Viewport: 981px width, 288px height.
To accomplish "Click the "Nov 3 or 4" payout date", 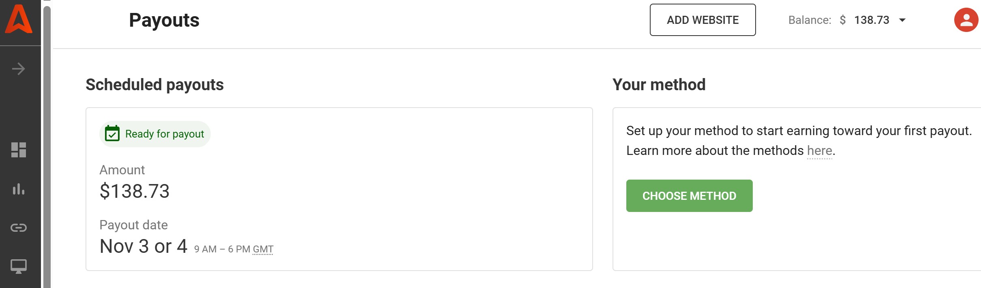I will (144, 246).
